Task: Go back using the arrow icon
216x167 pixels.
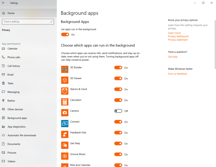Action: coord(4,3)
